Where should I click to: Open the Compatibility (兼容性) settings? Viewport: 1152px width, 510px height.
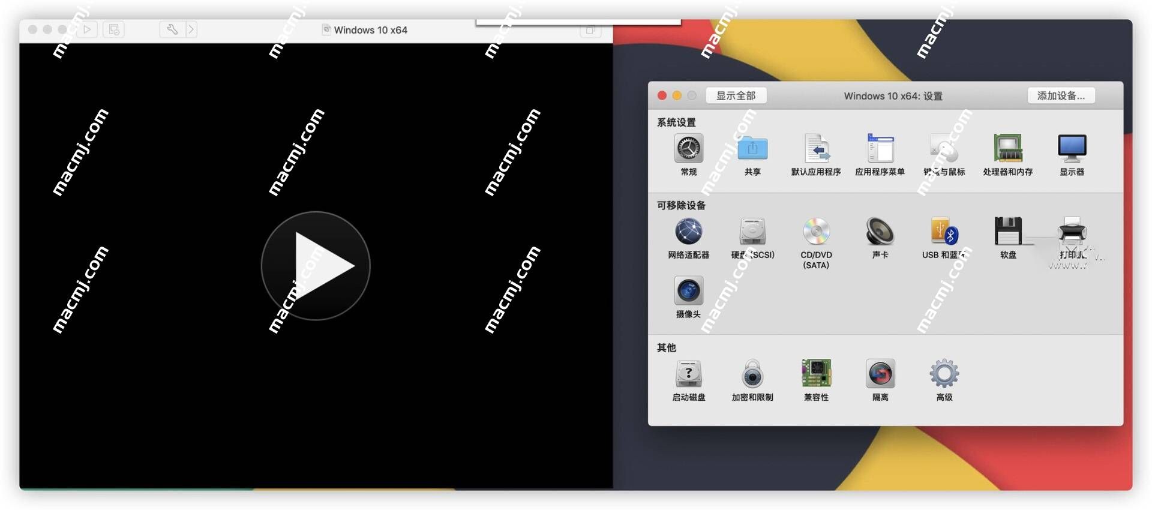coord(816,374)
